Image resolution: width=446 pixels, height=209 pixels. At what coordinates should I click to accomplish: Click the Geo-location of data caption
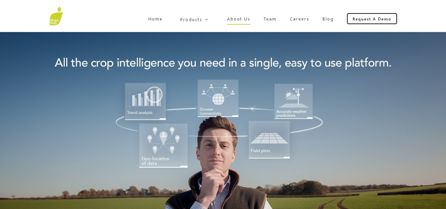(155, 161)
